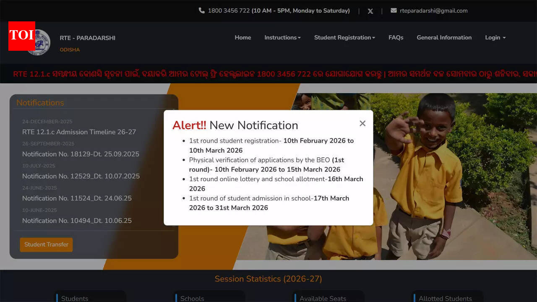The image size is (537, 302).
Task: Expand the Instructions dropdown menu
Action: (x=282, y=37)
